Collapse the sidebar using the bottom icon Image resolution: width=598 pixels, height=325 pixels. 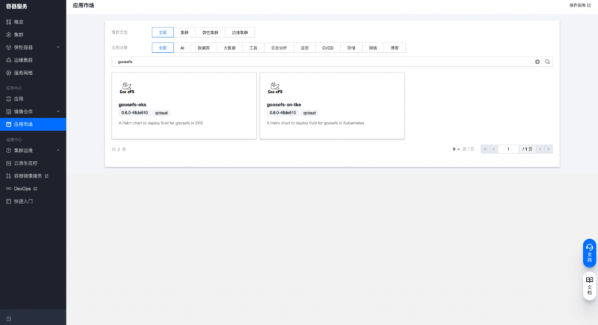(x=9, y=319)
